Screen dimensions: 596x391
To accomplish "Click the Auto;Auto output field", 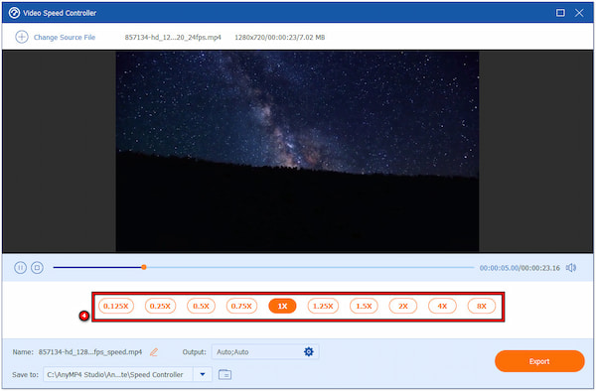I will [x=265, y=352].
